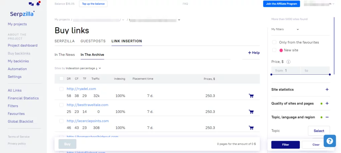The image size is (341, 153).
Task: Click the Prices, $ column header
Action: (x=209, y=79)
